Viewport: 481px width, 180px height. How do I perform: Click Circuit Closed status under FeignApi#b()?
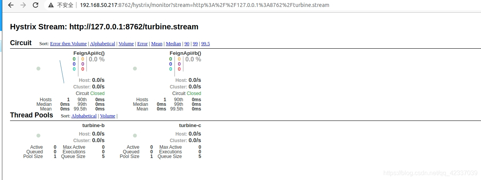(186, 93)
